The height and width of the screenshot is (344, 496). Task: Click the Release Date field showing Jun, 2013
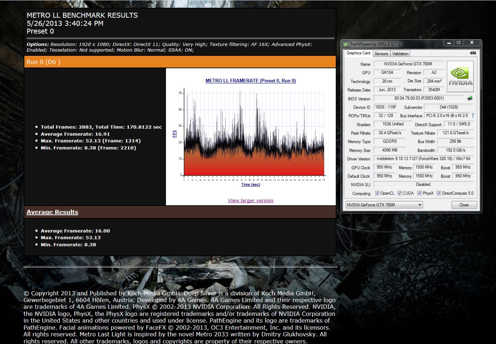coord(387,89)
